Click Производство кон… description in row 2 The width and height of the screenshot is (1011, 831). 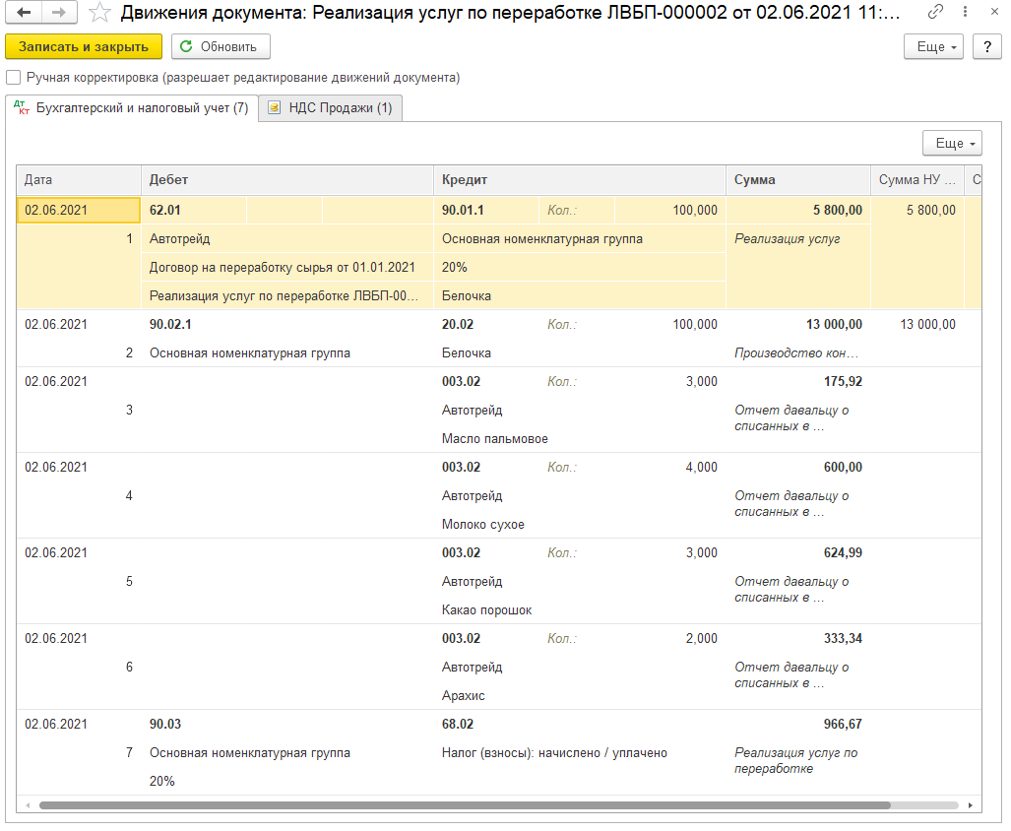coord(796,352)
